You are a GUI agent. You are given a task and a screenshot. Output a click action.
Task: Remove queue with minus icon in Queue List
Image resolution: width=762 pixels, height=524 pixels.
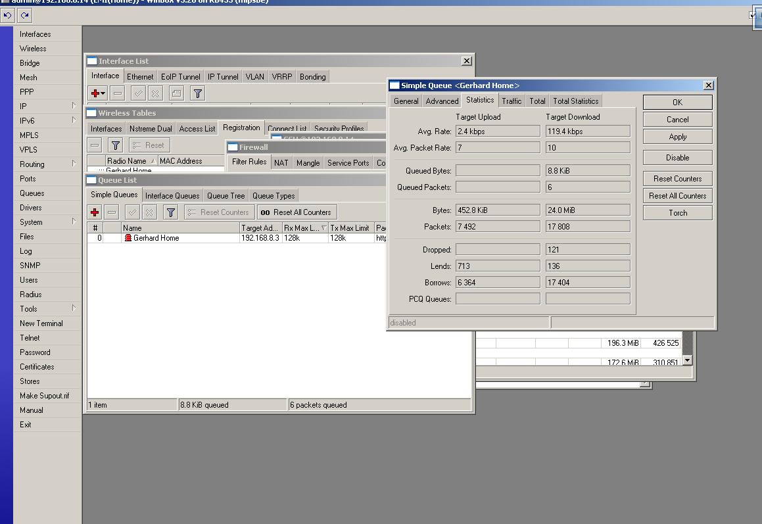tap(112, 212)
